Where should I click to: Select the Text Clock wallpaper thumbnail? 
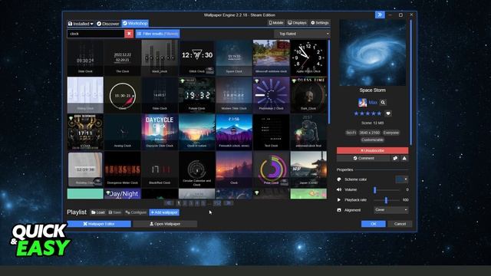pyautogui.click(x=271, y=132)
